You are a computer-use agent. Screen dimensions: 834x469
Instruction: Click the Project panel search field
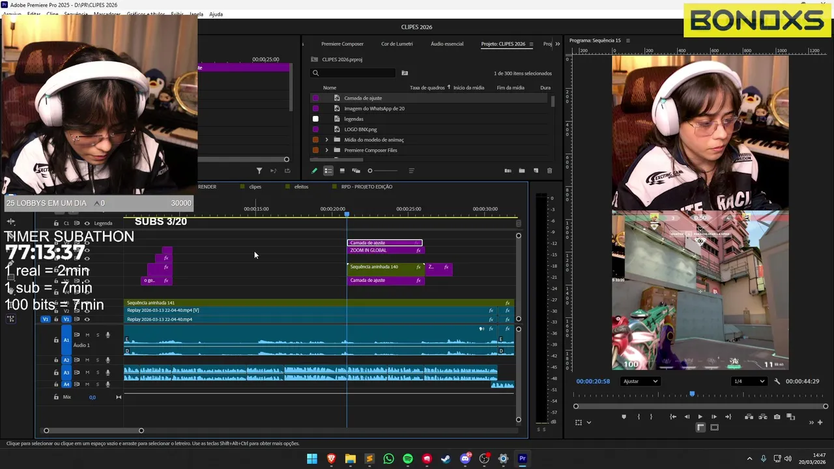353,73
